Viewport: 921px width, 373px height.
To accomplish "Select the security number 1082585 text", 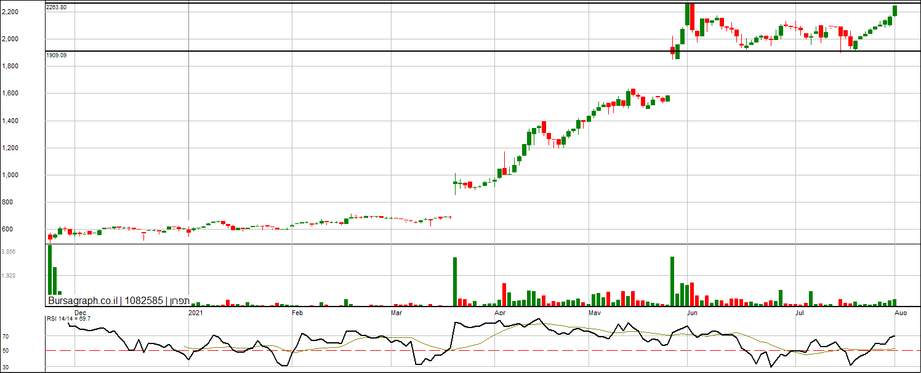I will tap(143, 301).
